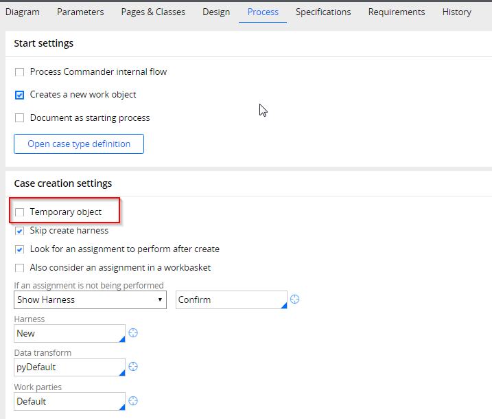Open the Show Harness dropdown
This screenshot has height=419, width=492.
pyautogui.click(x=90, y=299)
